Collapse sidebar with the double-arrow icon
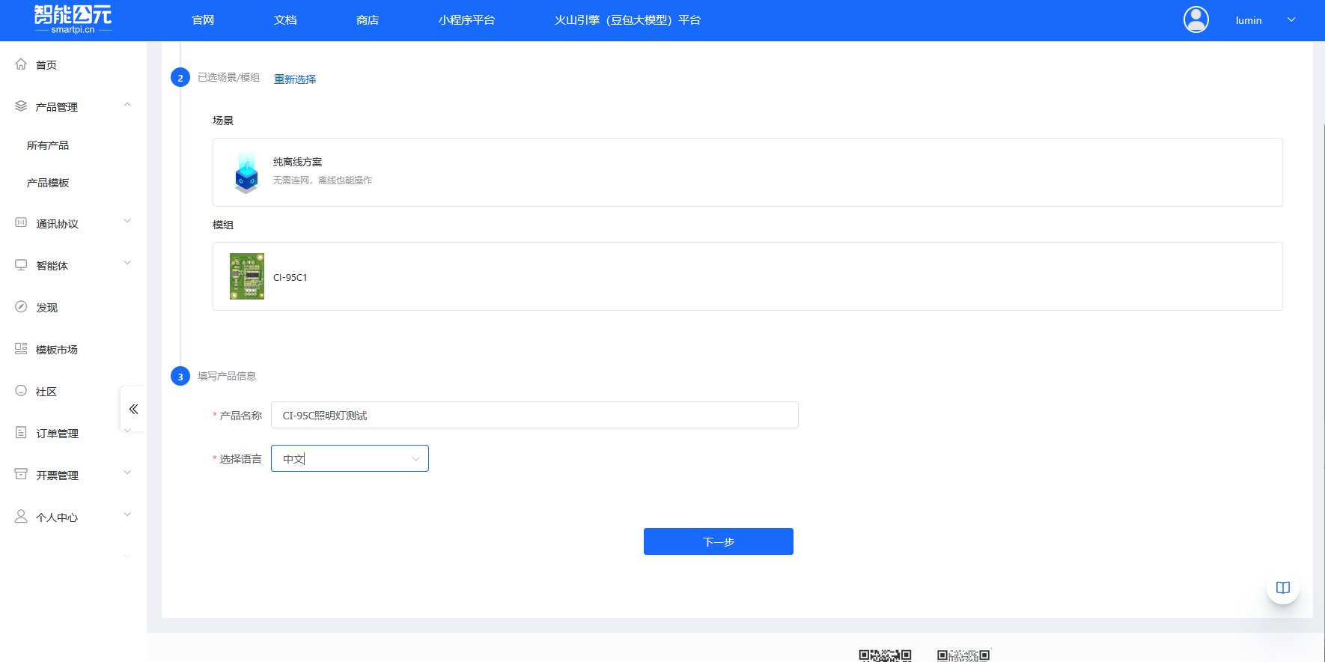The image size is (1325, 662). (x=133, y=409)
